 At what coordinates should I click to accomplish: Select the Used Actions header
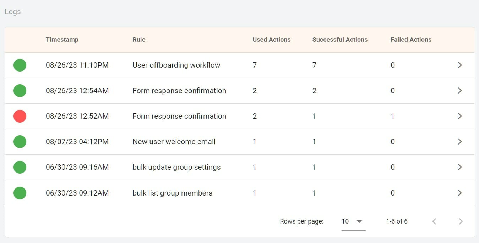tap(271, 39)
